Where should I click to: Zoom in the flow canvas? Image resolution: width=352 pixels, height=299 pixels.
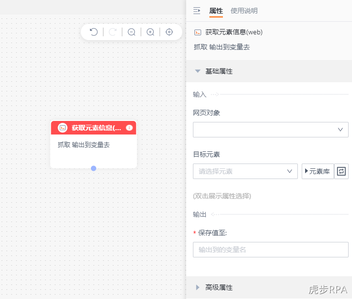pos(150,32)
